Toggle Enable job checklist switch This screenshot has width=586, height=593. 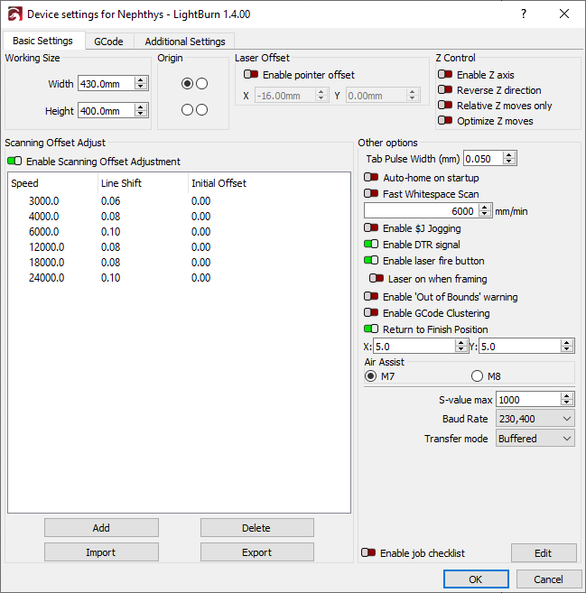[x=368, y=553]
